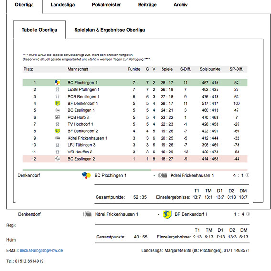Click the Platz column header
The height and width of the screenshot is (271, 271).
coord(28,69)
